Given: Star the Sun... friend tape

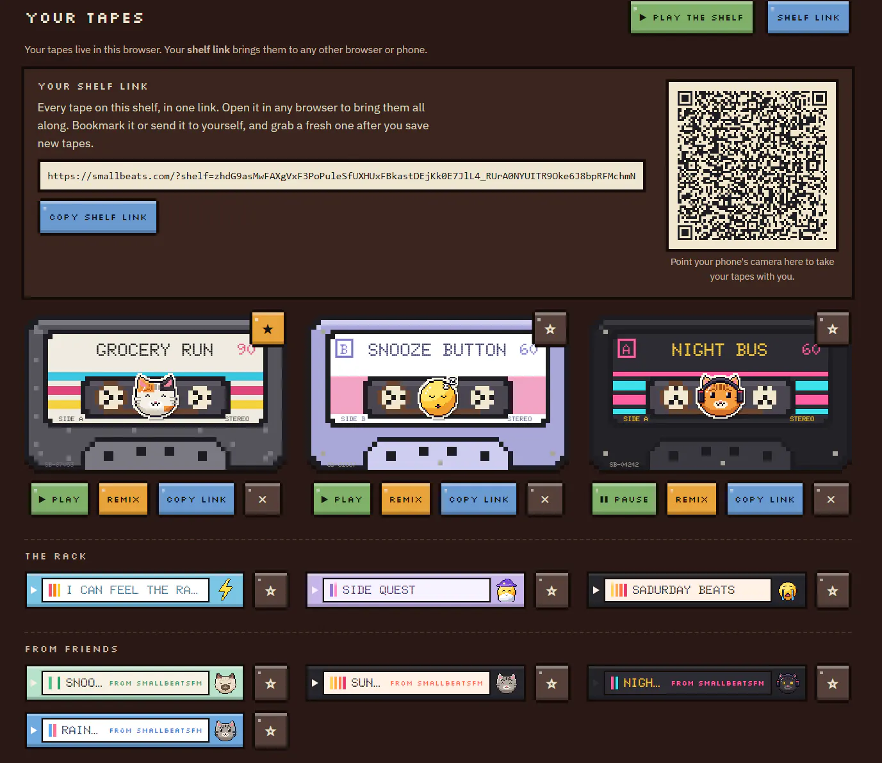Looking at the screenshot, I should (x=551, y=684).
